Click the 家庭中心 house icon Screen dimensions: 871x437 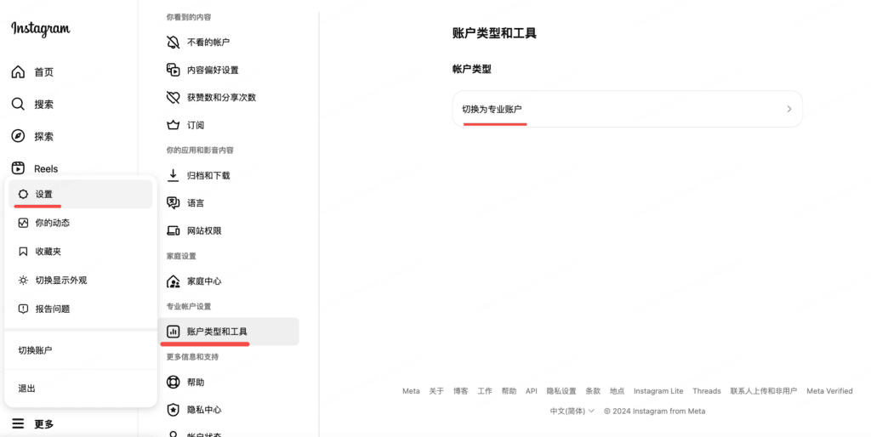pos(174,281)
